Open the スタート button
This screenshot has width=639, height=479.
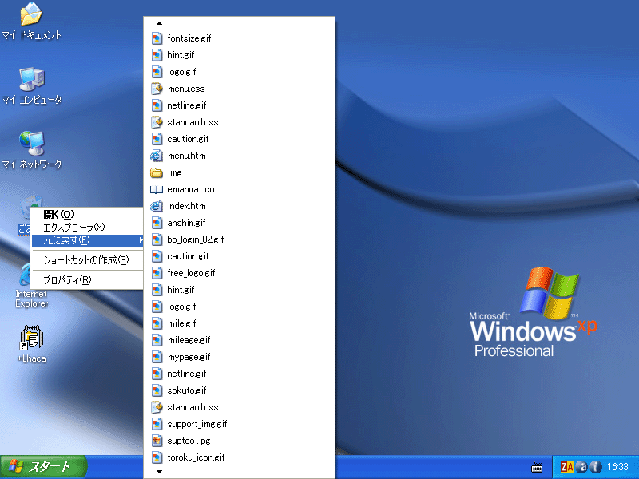(x=43, y=467)
